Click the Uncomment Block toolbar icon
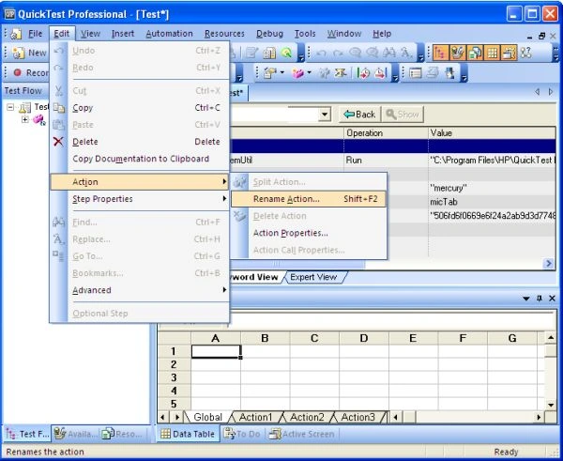Viewport: 563px width, 461px height. [x=372, y=54]
